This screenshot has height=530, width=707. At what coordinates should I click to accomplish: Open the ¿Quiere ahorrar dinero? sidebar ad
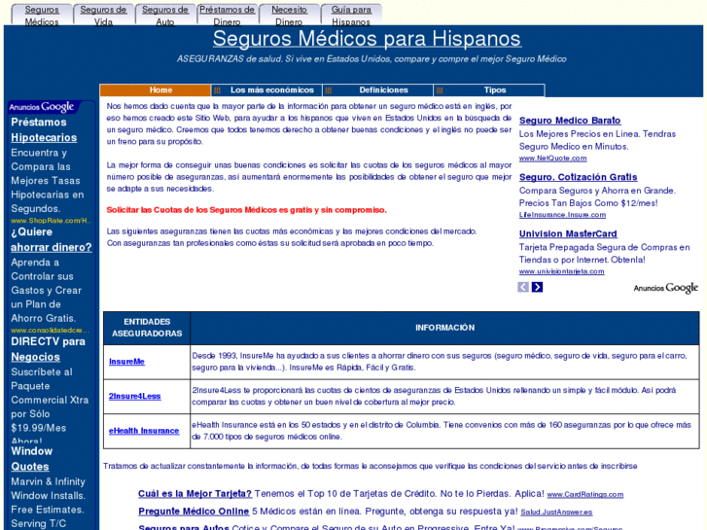(x=51, y=239)
